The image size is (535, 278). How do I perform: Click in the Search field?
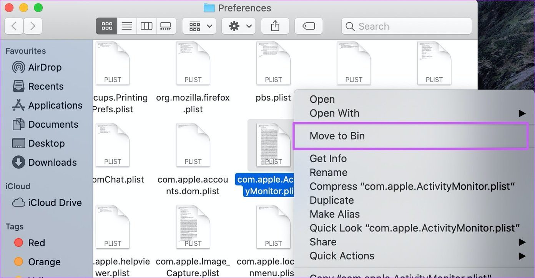click(x=406, y=26)
